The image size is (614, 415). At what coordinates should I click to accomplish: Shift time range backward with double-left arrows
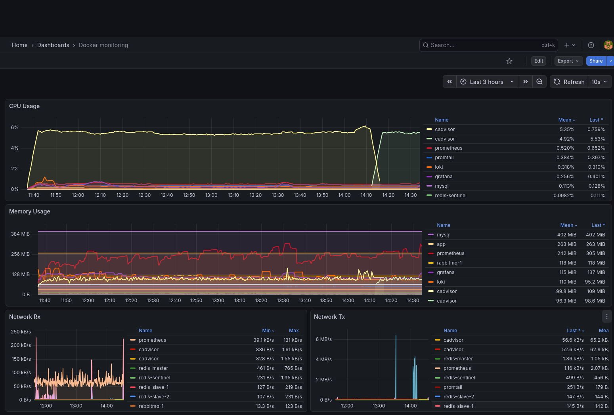point(450,82)
